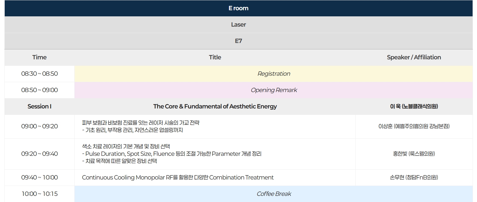The width and height of the screenshot is (477, 202).
Task: Select the yellow Registration row
Action: tap(273, 74)
